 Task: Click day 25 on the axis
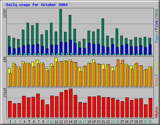coord(122,122)
